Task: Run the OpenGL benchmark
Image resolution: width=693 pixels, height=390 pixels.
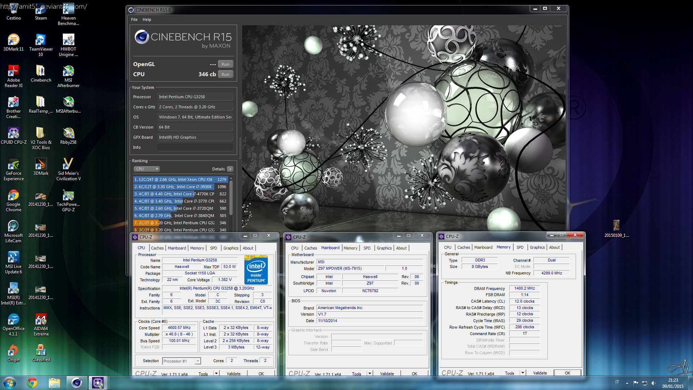Action: [x=225, y=64]
